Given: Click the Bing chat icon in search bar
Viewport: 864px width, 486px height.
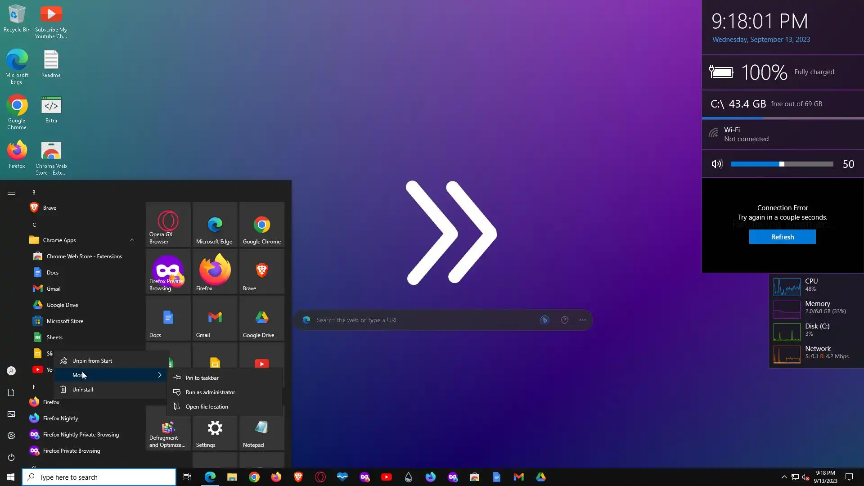Looking at the screenshot, I should point(544,320).
